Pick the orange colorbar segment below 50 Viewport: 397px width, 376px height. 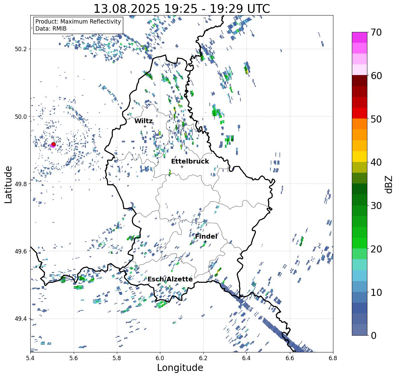[x=360, y=124]
